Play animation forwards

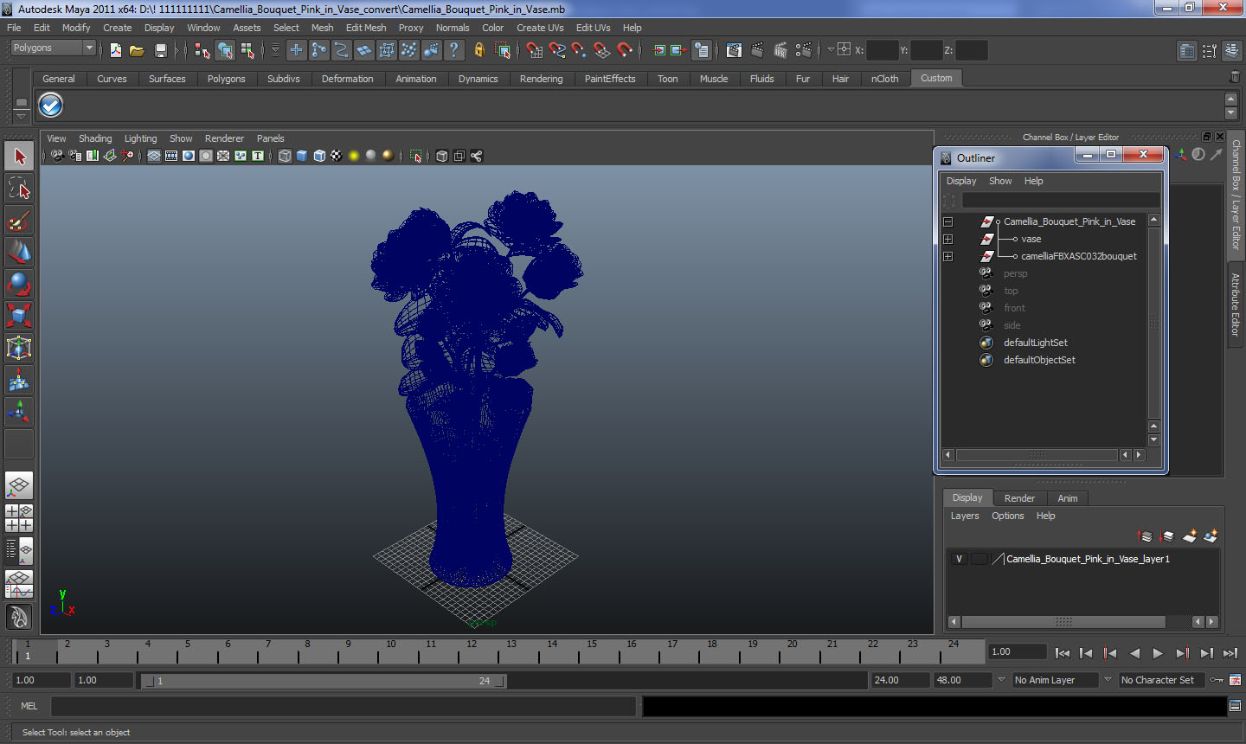click(x=1158, y=653)
